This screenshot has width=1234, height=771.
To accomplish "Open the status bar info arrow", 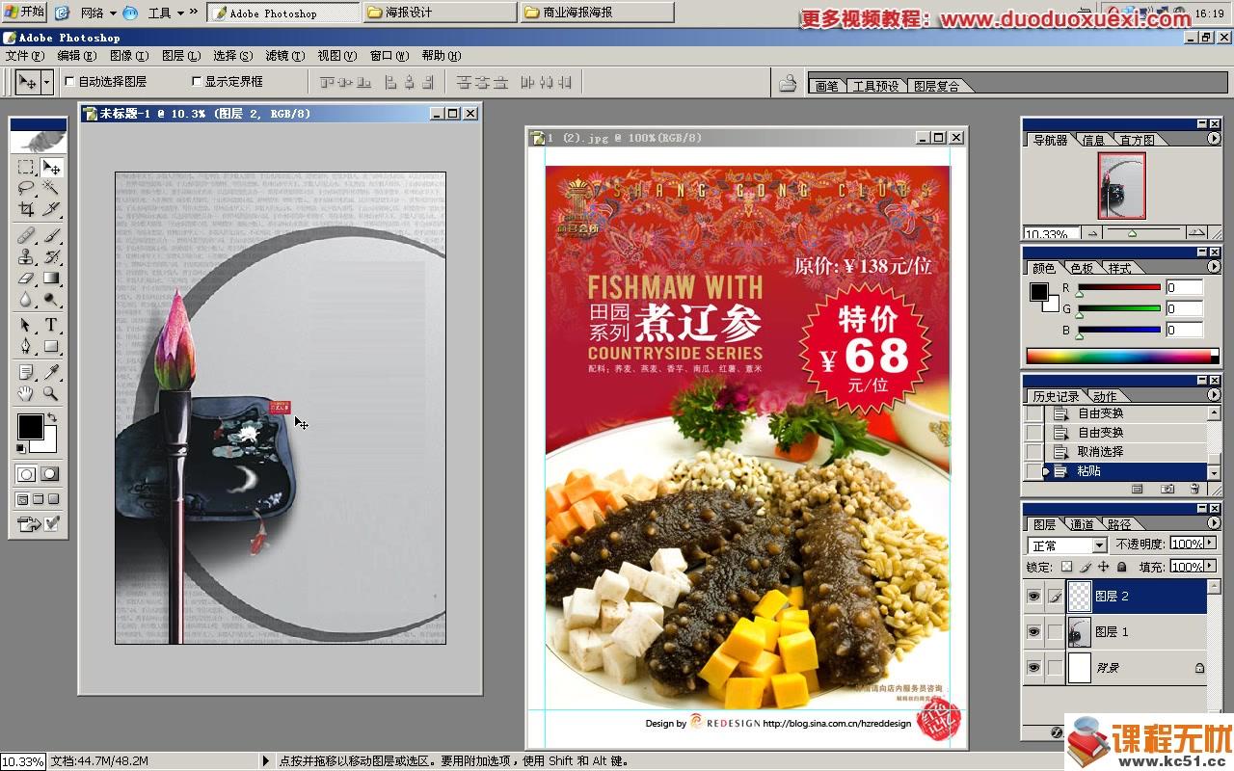I will pyautogui.click(x=266, y=761).
